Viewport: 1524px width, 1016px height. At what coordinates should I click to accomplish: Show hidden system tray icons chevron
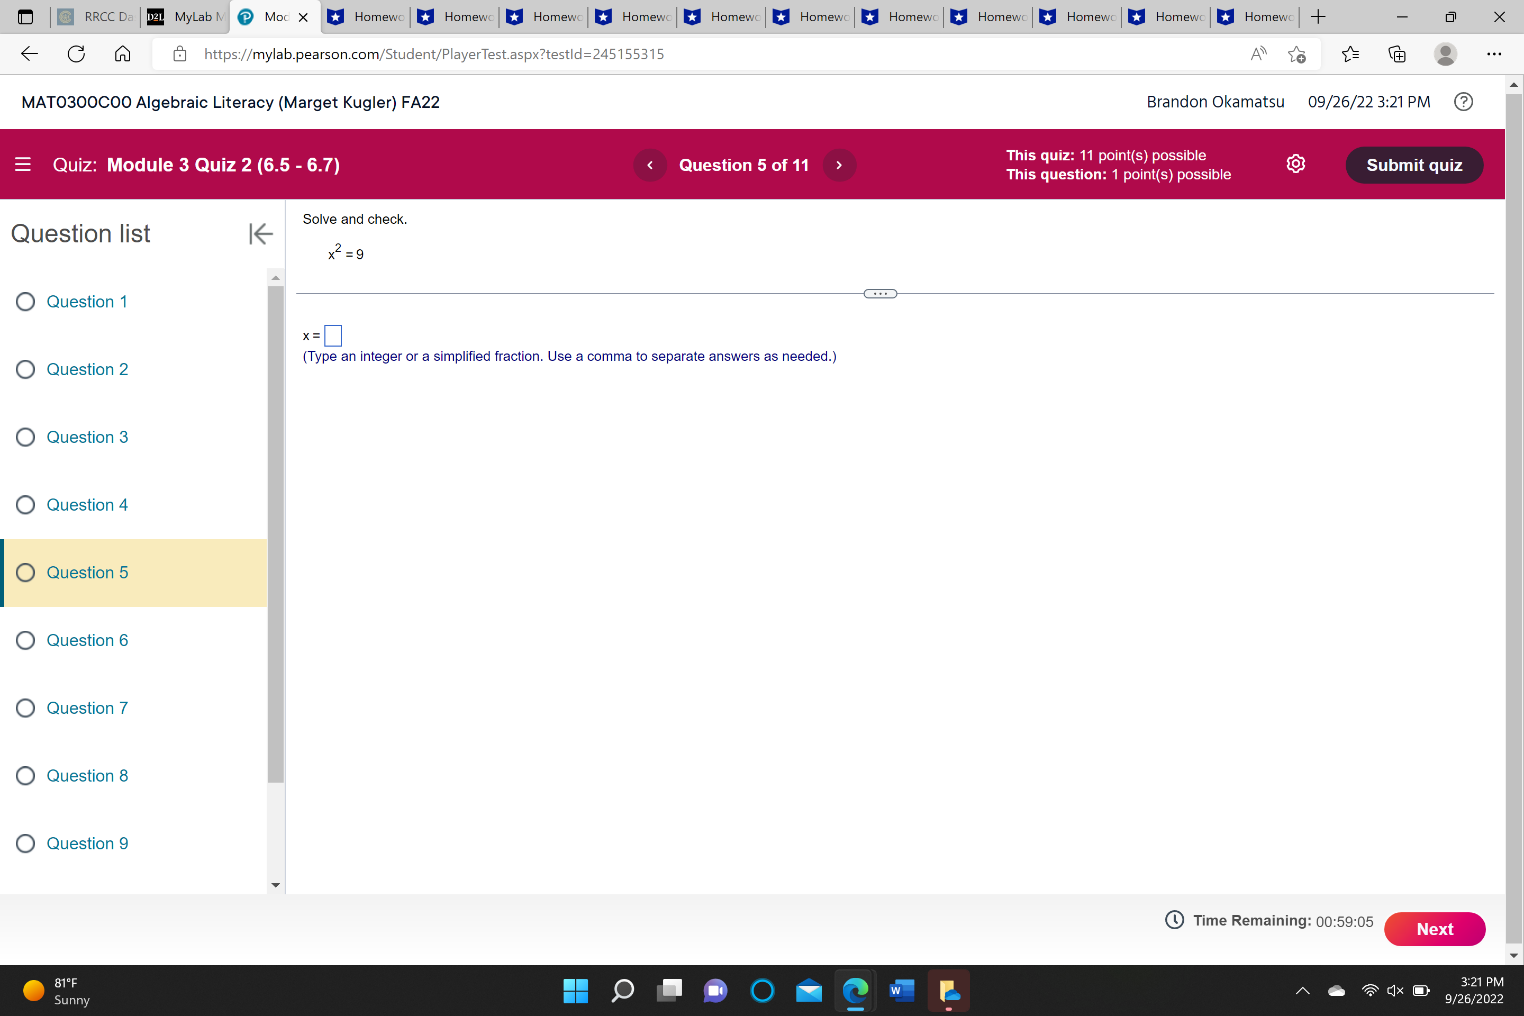[1302, 990]
